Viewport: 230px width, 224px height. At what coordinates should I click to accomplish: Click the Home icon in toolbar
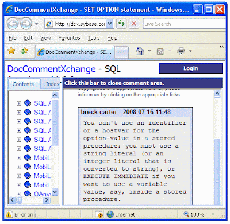click(x=140, y=51)
